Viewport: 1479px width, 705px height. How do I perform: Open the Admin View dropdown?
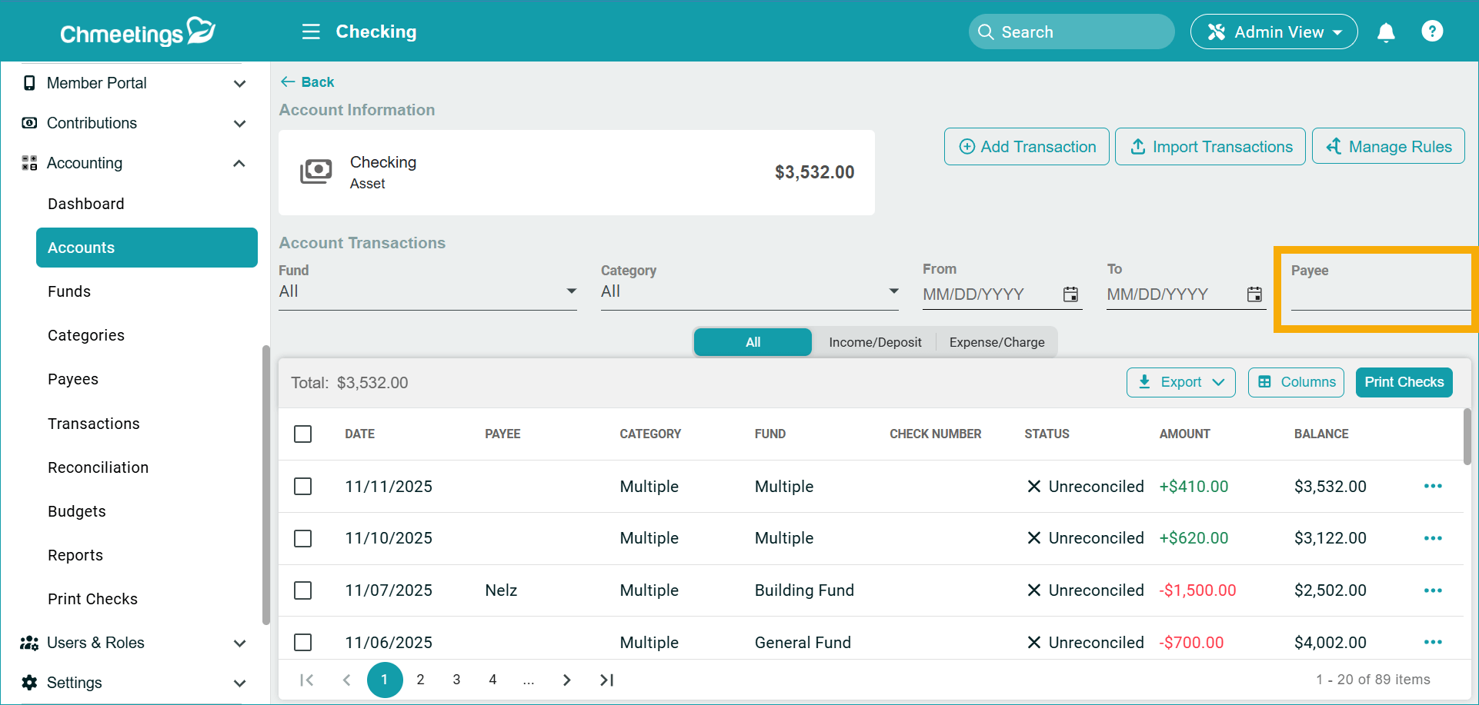click(x=1274, y=32)
